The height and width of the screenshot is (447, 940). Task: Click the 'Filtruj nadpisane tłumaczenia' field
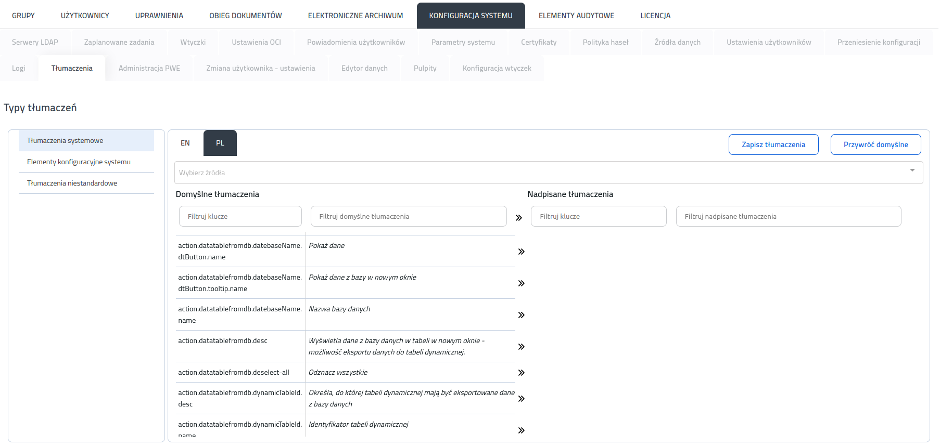pyautogui.click(x=789, y=216)
